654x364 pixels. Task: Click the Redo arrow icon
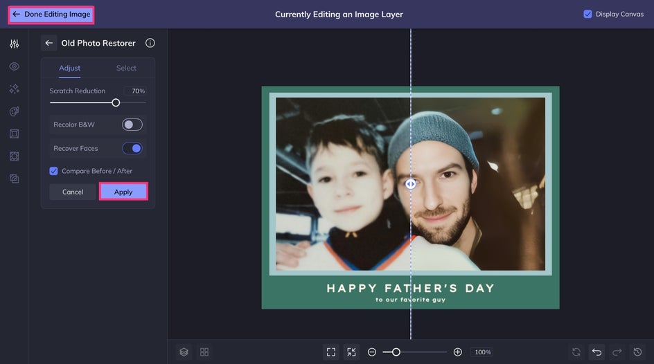617,352
